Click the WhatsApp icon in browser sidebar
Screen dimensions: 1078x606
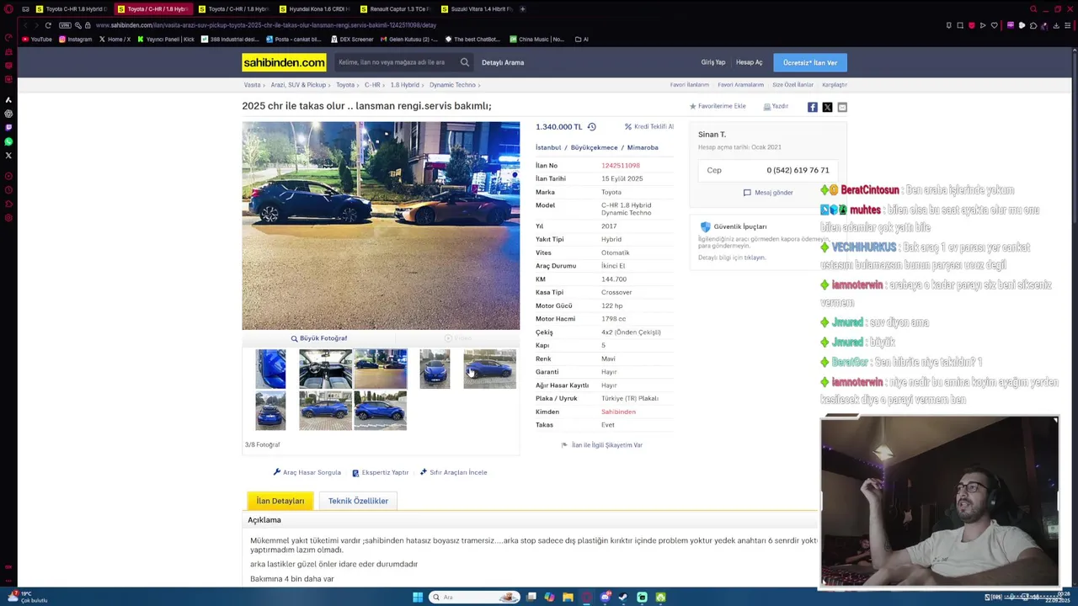[x=8, y=141]
